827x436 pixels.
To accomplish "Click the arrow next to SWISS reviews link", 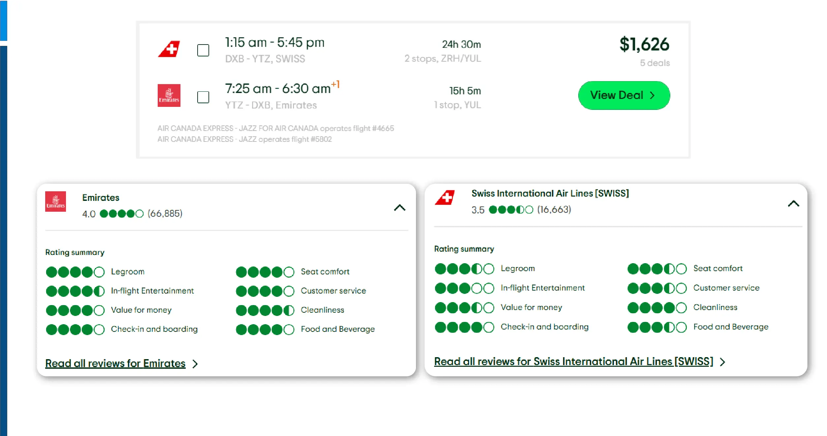I will [x=723, y=362].
